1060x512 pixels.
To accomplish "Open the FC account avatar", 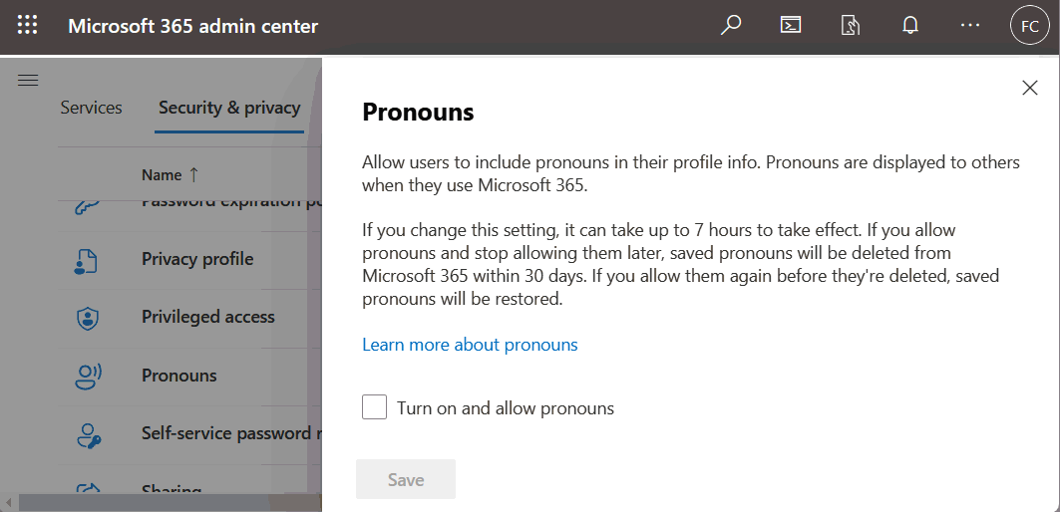I will click(x=1029, y=26).
